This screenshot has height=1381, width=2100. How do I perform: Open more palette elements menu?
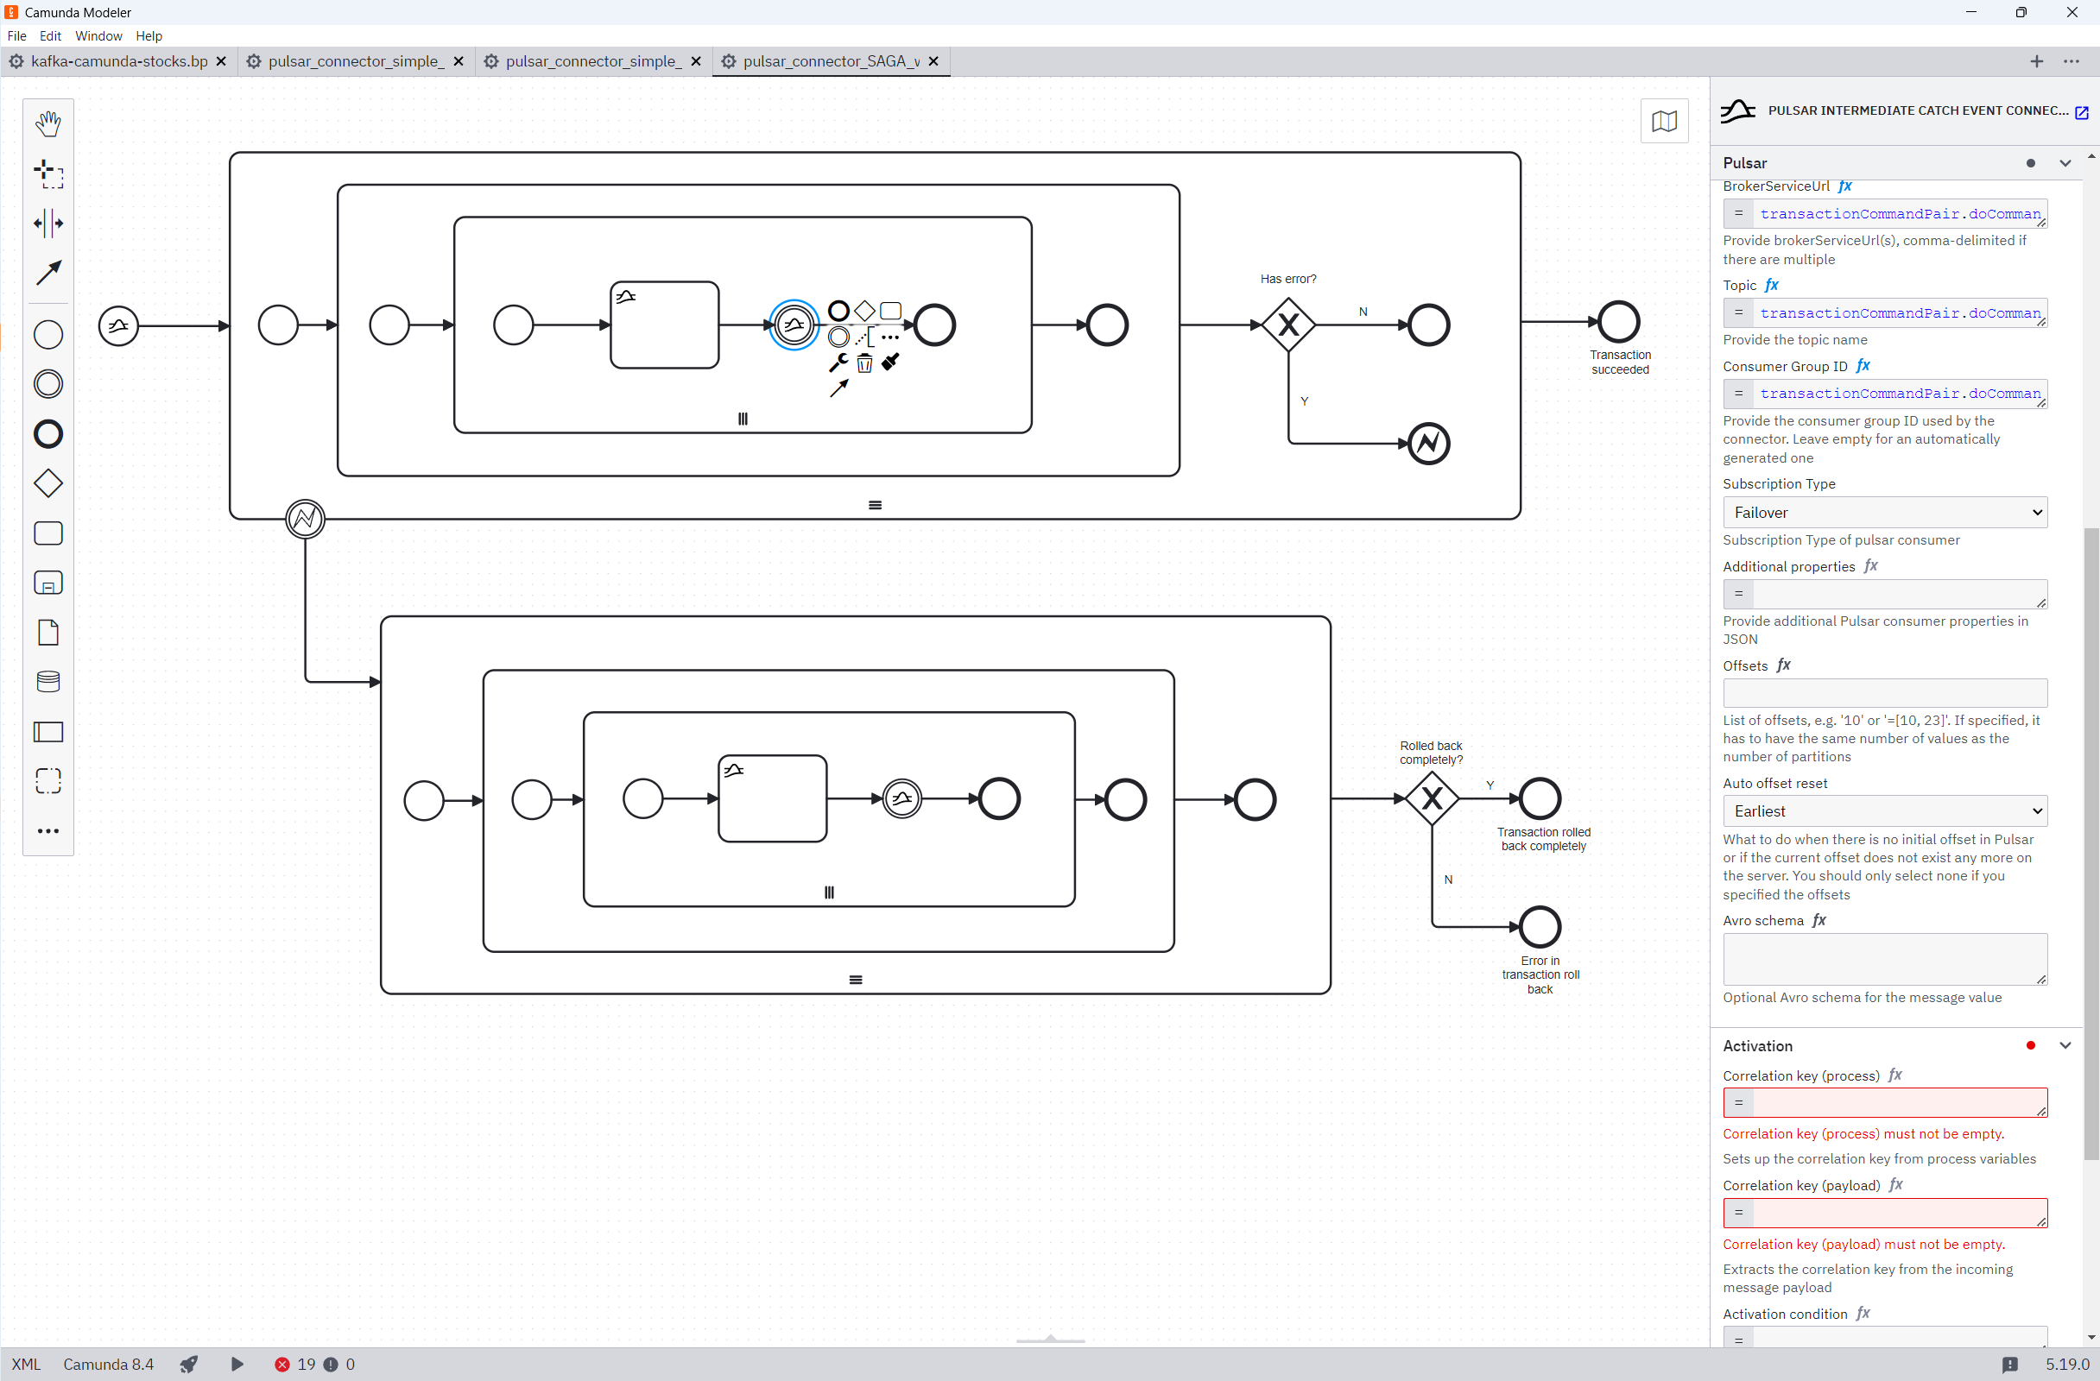tap(47, 830)
